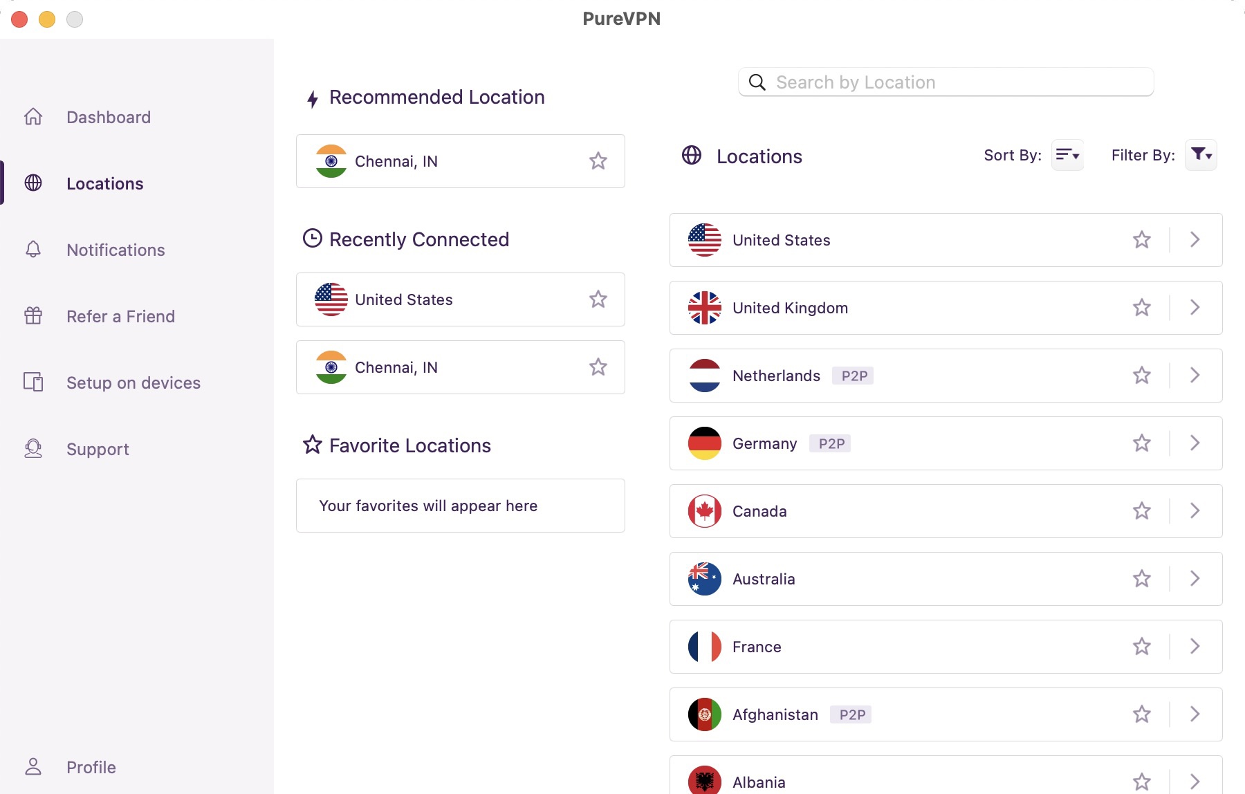Click the Refer a Friend gift icon
Viewport: 1245px width, 794px height.
[33, 316]
